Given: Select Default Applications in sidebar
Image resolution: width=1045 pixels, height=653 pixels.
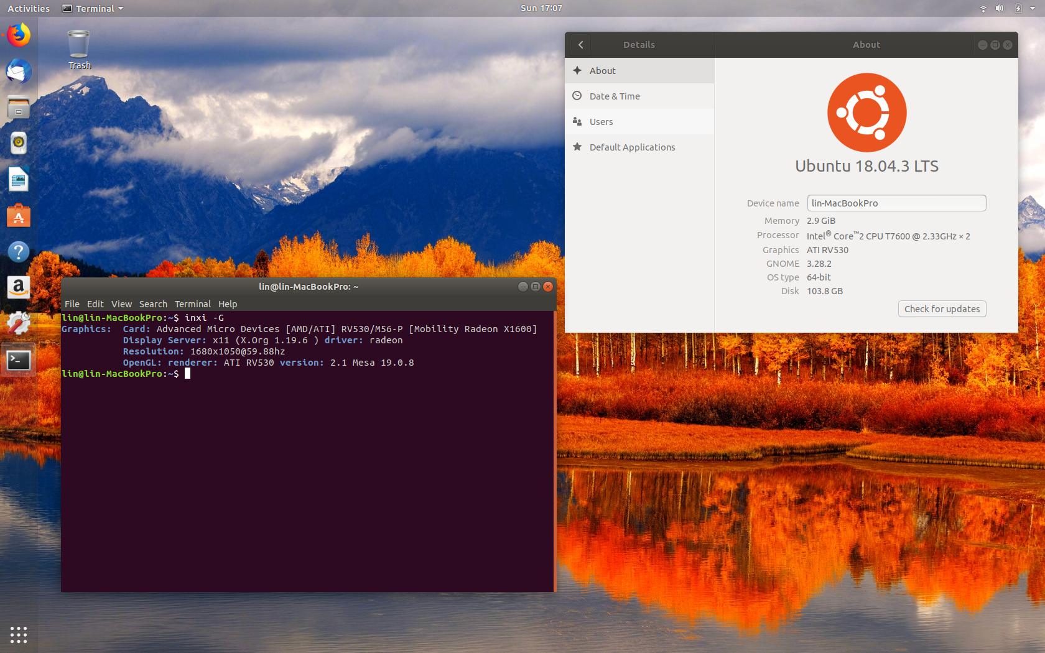Looking at the screenshot, I should pyautogui.click(x=639, y=147).
